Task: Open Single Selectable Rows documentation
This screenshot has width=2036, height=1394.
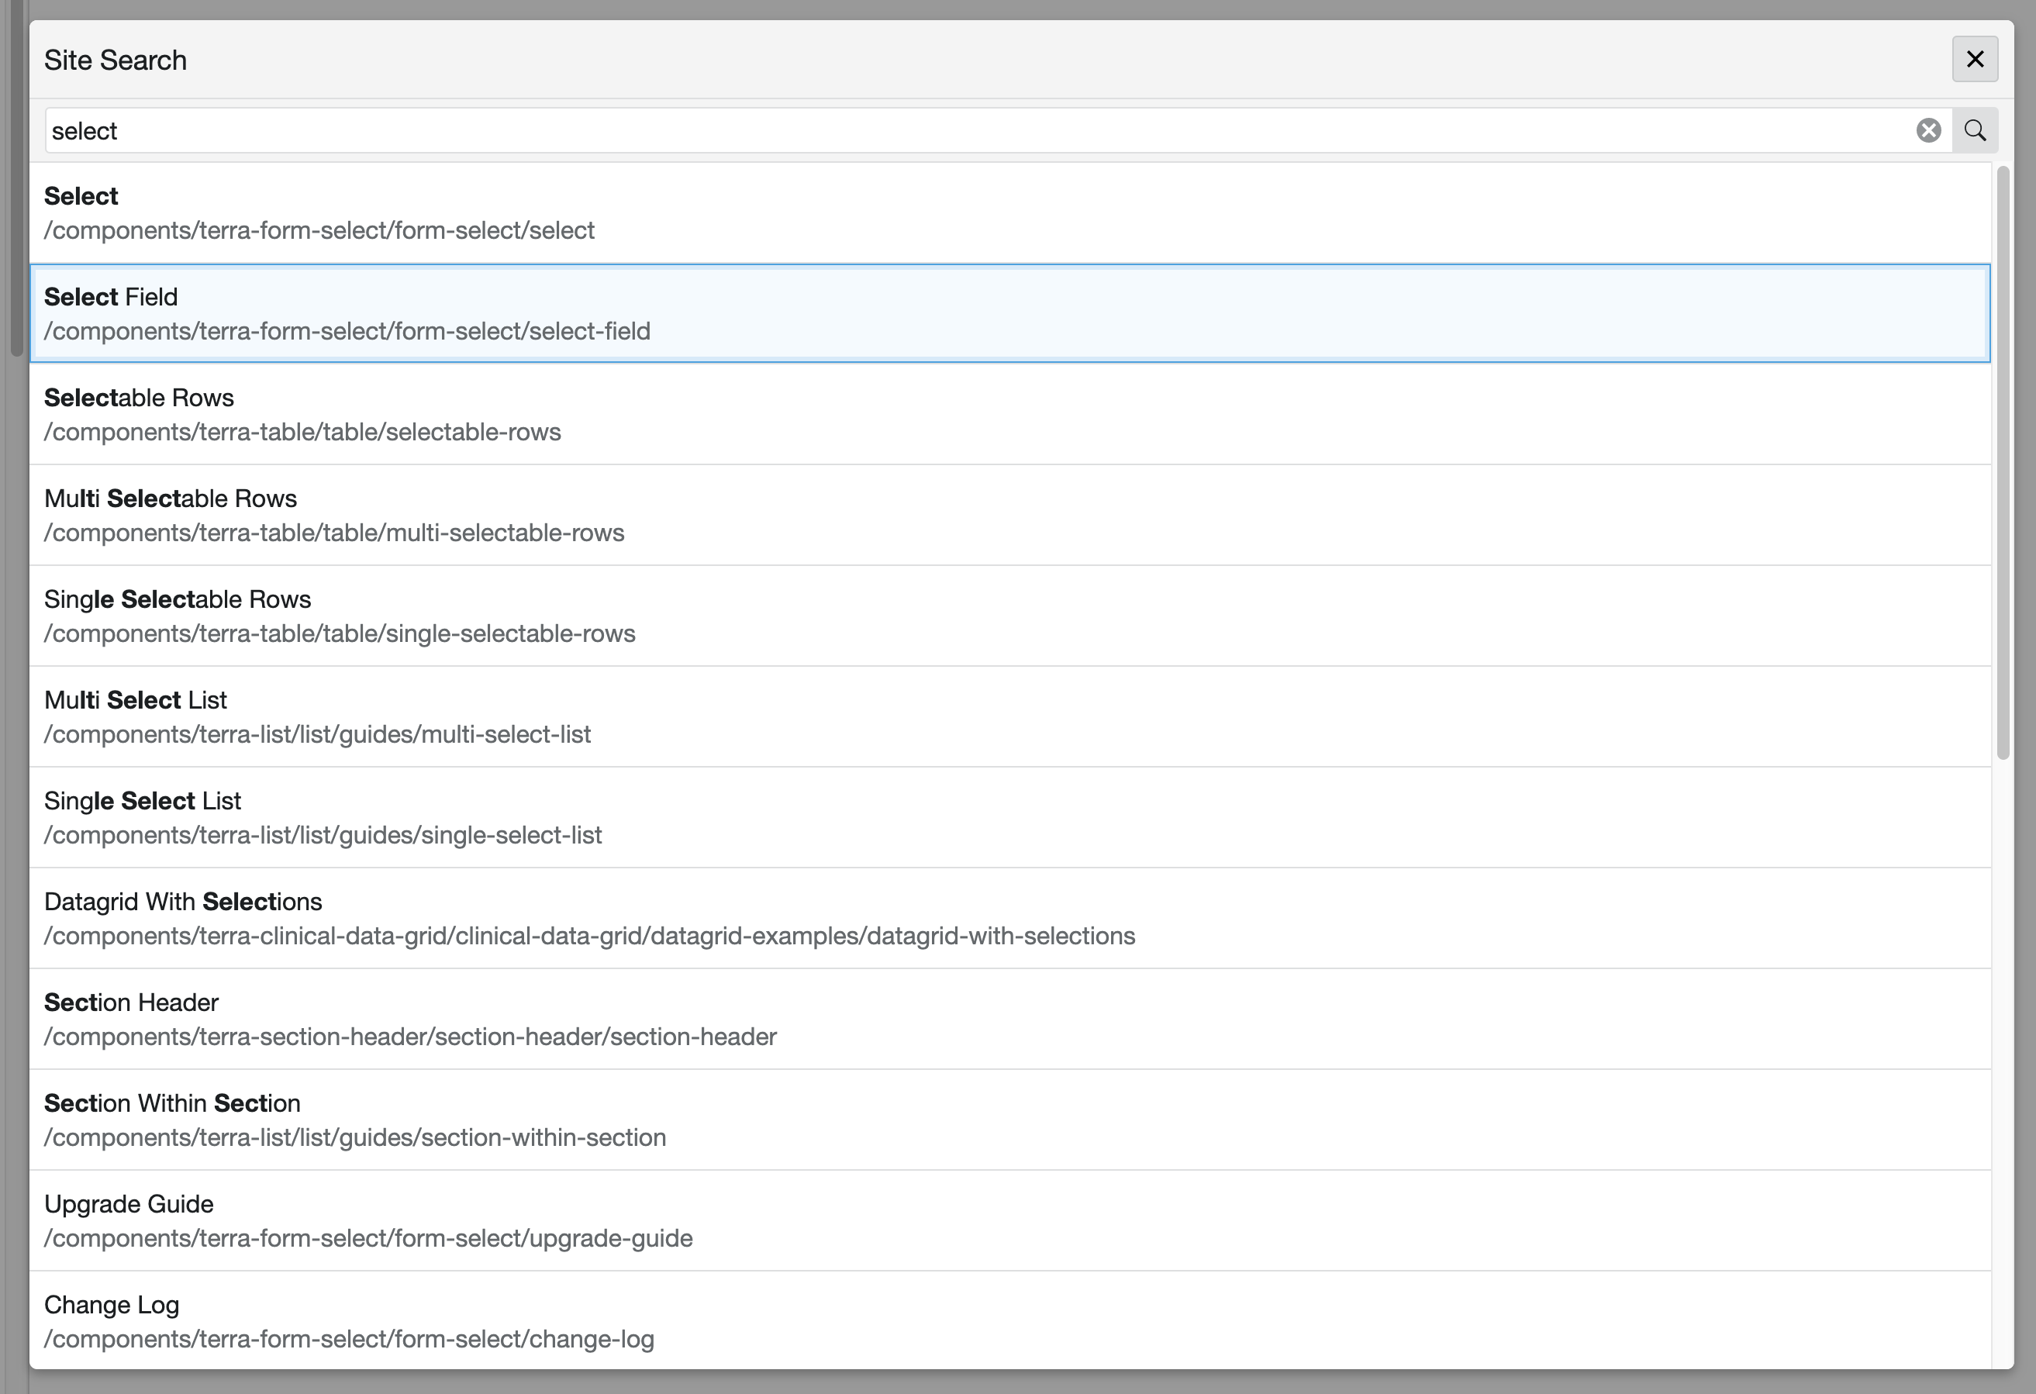Action: tap(339, 616)
